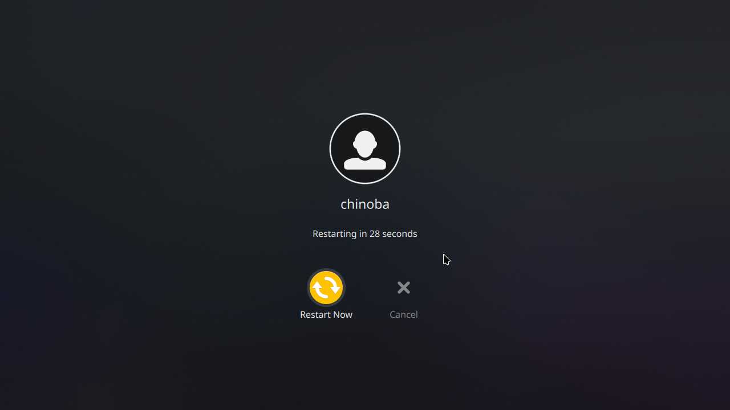Confirm reboot with the yellow circle button
Image resolution: width=730 pixels, height=410 pixels.
(x=326, y=288)
